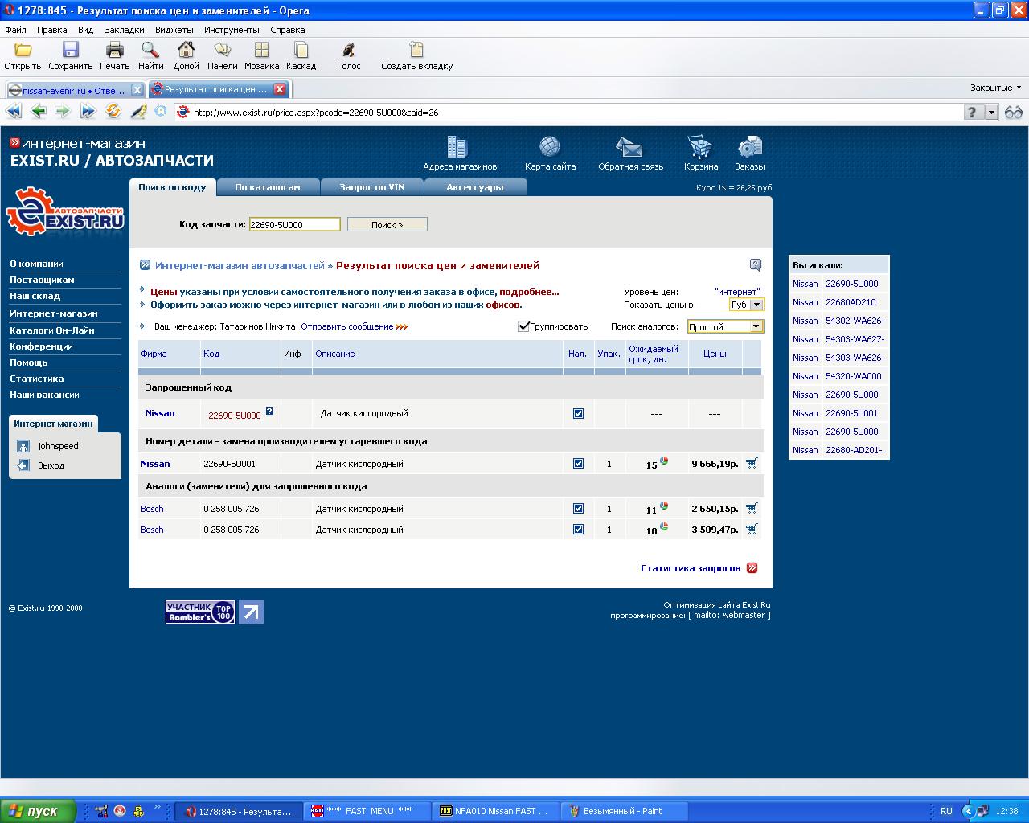The width and height of the screenshot is (1029, 823).
Task: Activate the Голос voice icon
Action: (x=348, y=50)
